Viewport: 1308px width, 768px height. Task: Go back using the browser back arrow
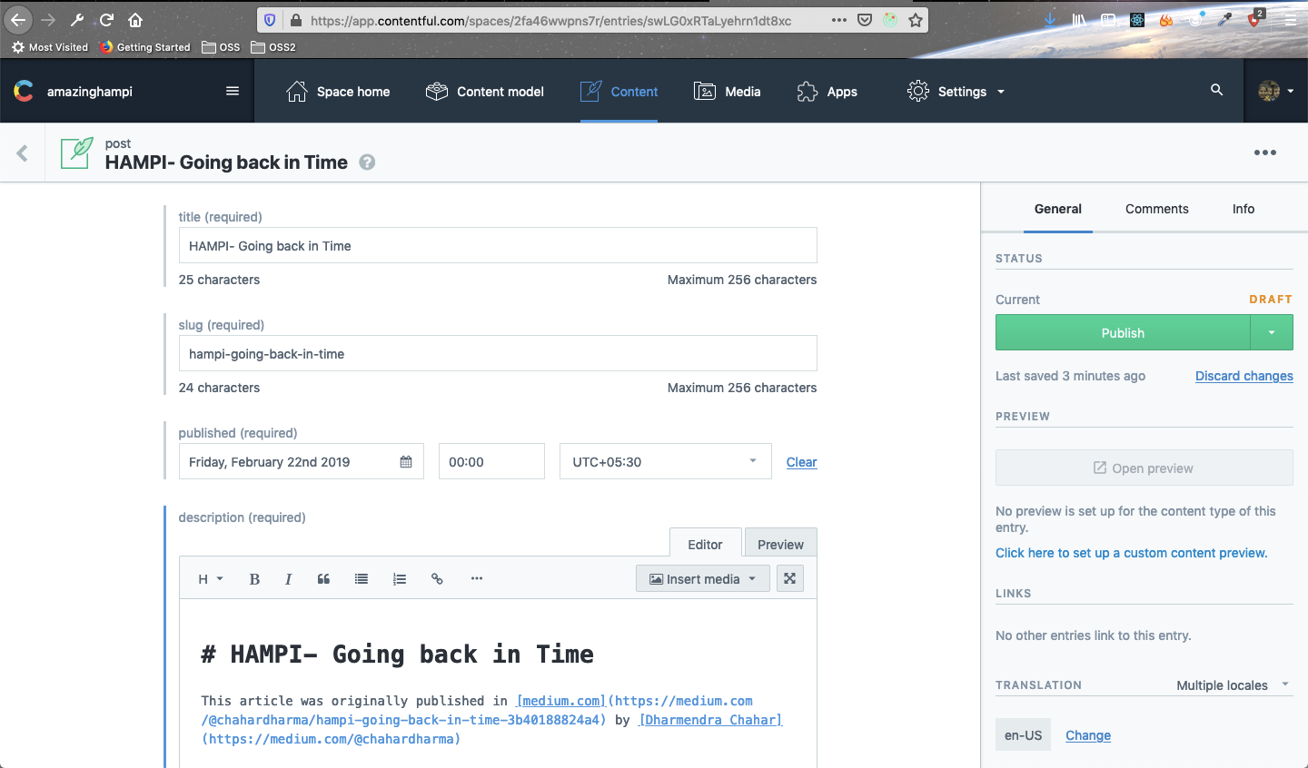coord(18,20)
